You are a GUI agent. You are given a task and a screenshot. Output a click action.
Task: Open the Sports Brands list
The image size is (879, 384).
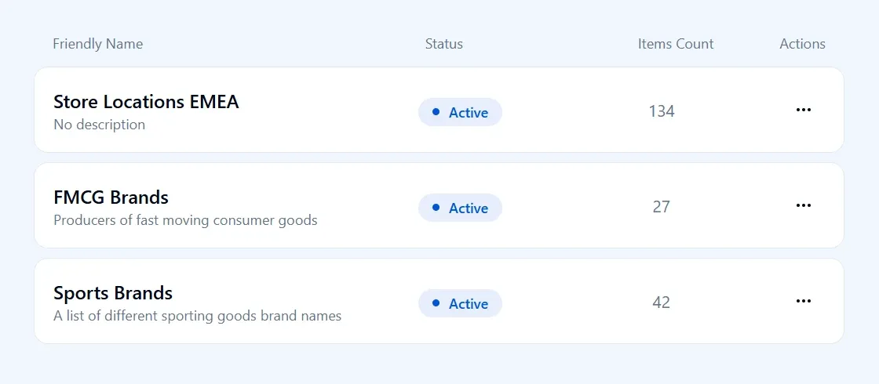click(x=113, y=293)
